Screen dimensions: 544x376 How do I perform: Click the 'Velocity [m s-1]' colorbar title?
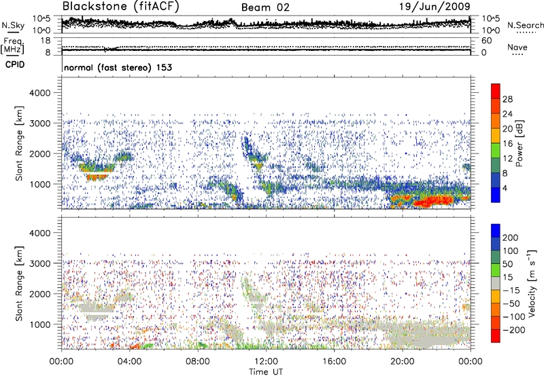click(x=532, y=283)
